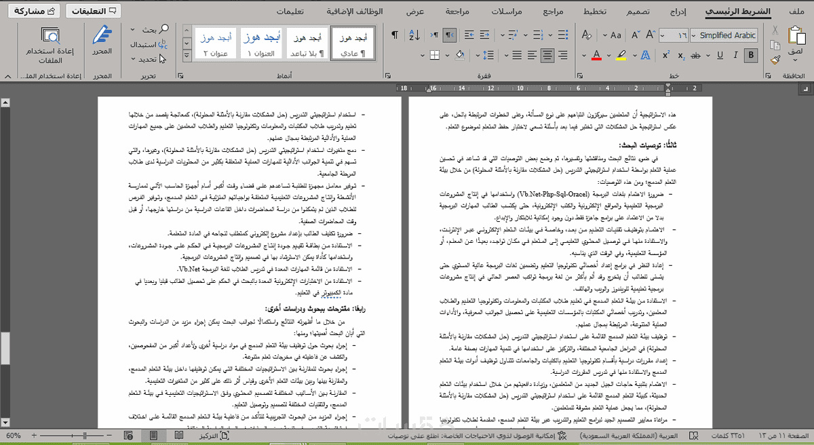
Task: Select the Format Painter brush icon
Action: 775,59
